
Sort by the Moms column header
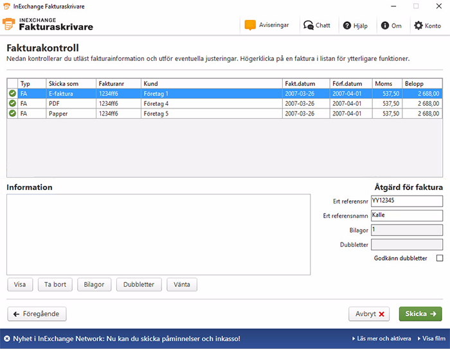tap(387, 83)
